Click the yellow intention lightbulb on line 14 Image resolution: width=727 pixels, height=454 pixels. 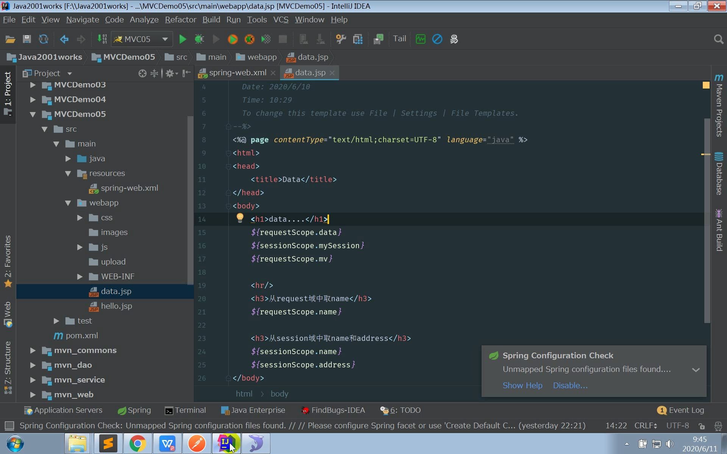[240, 218]
